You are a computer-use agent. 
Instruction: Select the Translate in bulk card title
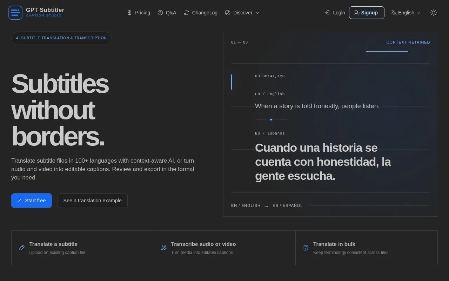pyautogui.click(x=334, y=244)
